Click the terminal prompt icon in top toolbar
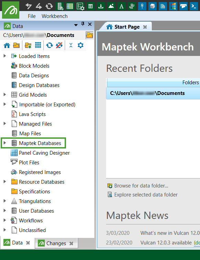200x260 pixels. coord(193,6)
